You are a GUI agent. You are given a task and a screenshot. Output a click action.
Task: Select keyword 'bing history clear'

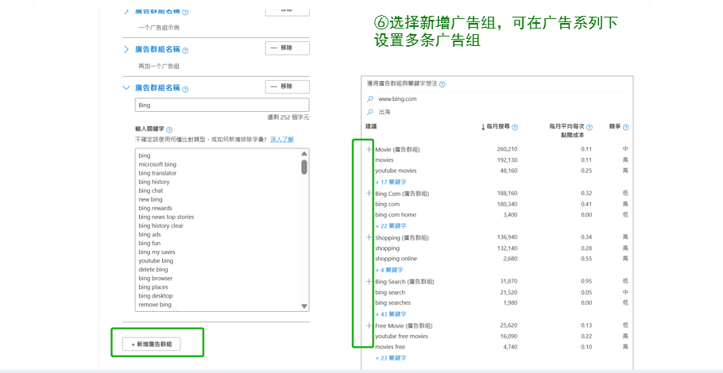click(161, 225)
